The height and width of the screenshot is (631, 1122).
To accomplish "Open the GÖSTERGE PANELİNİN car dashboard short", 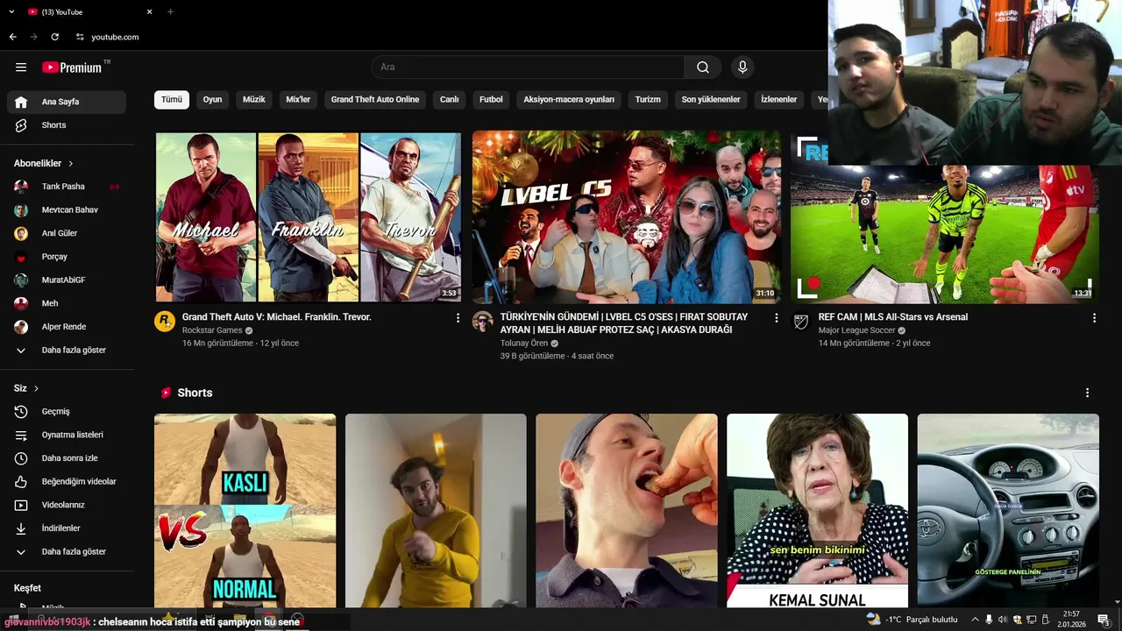I will pyautogui.click(x=1008, y=510).
